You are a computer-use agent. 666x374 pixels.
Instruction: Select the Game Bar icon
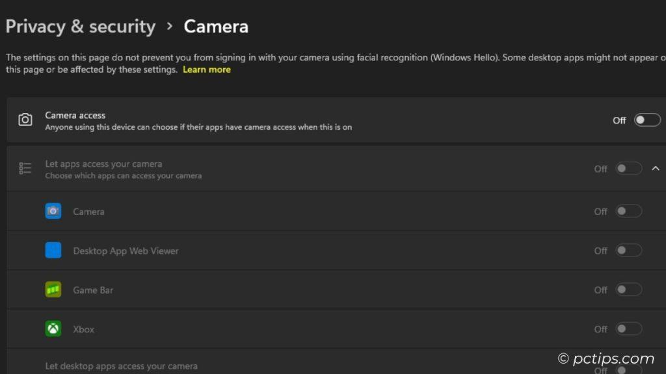(x=53, y=290)
